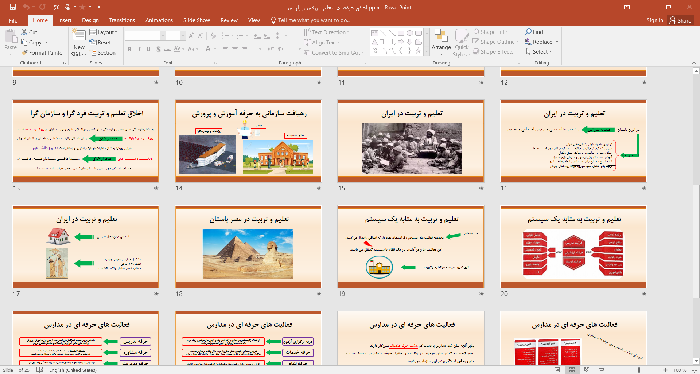Open the Transitions tab
This screenshot has width=700, height=374.
(122, 20)
